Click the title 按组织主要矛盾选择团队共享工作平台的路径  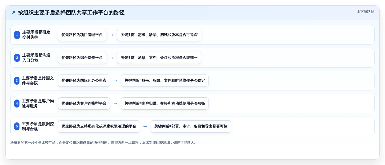[x=71, y=13]
